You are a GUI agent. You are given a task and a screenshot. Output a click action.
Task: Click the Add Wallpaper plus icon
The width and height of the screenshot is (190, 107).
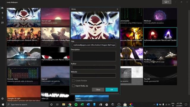click(x=2, y=13)
